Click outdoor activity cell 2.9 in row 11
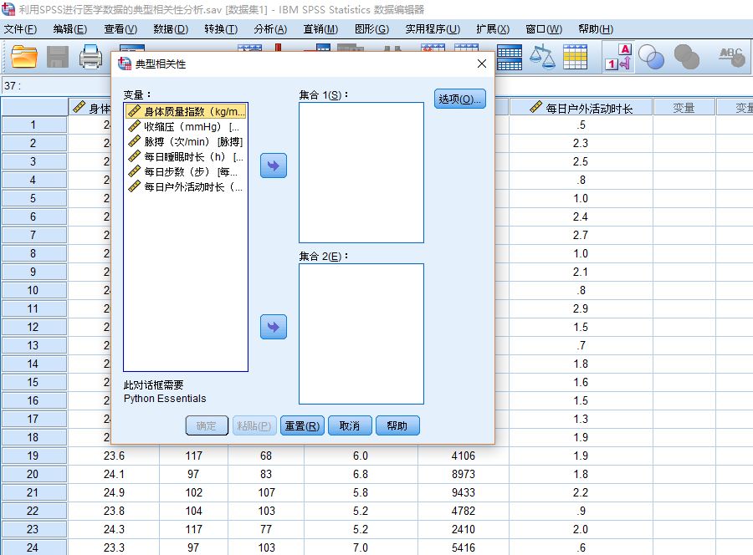Screen dimensions: 753x555 tap(581, 308)
